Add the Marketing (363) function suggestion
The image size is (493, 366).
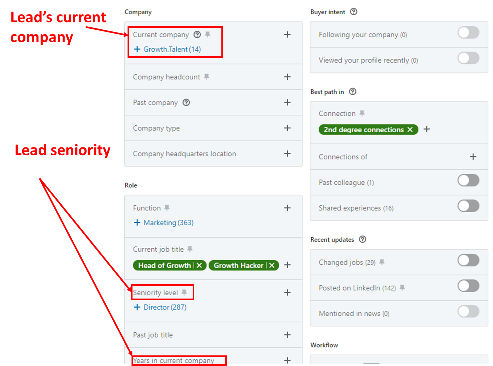(x=164, y=223)
